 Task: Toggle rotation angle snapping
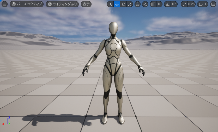(x=167, y=4)
